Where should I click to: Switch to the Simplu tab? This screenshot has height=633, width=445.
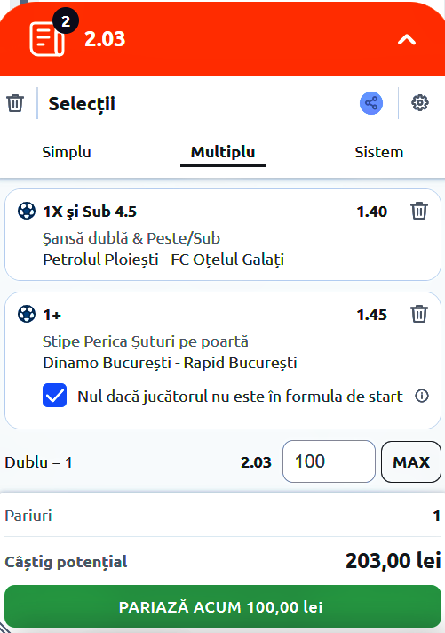point(67,152)
